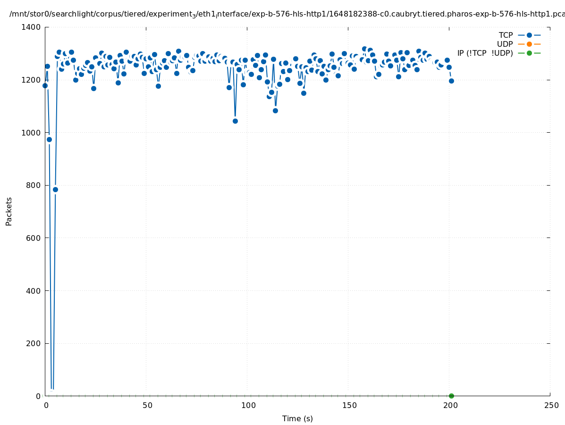Click the TCP data point near 783 packets

(55, 189)
